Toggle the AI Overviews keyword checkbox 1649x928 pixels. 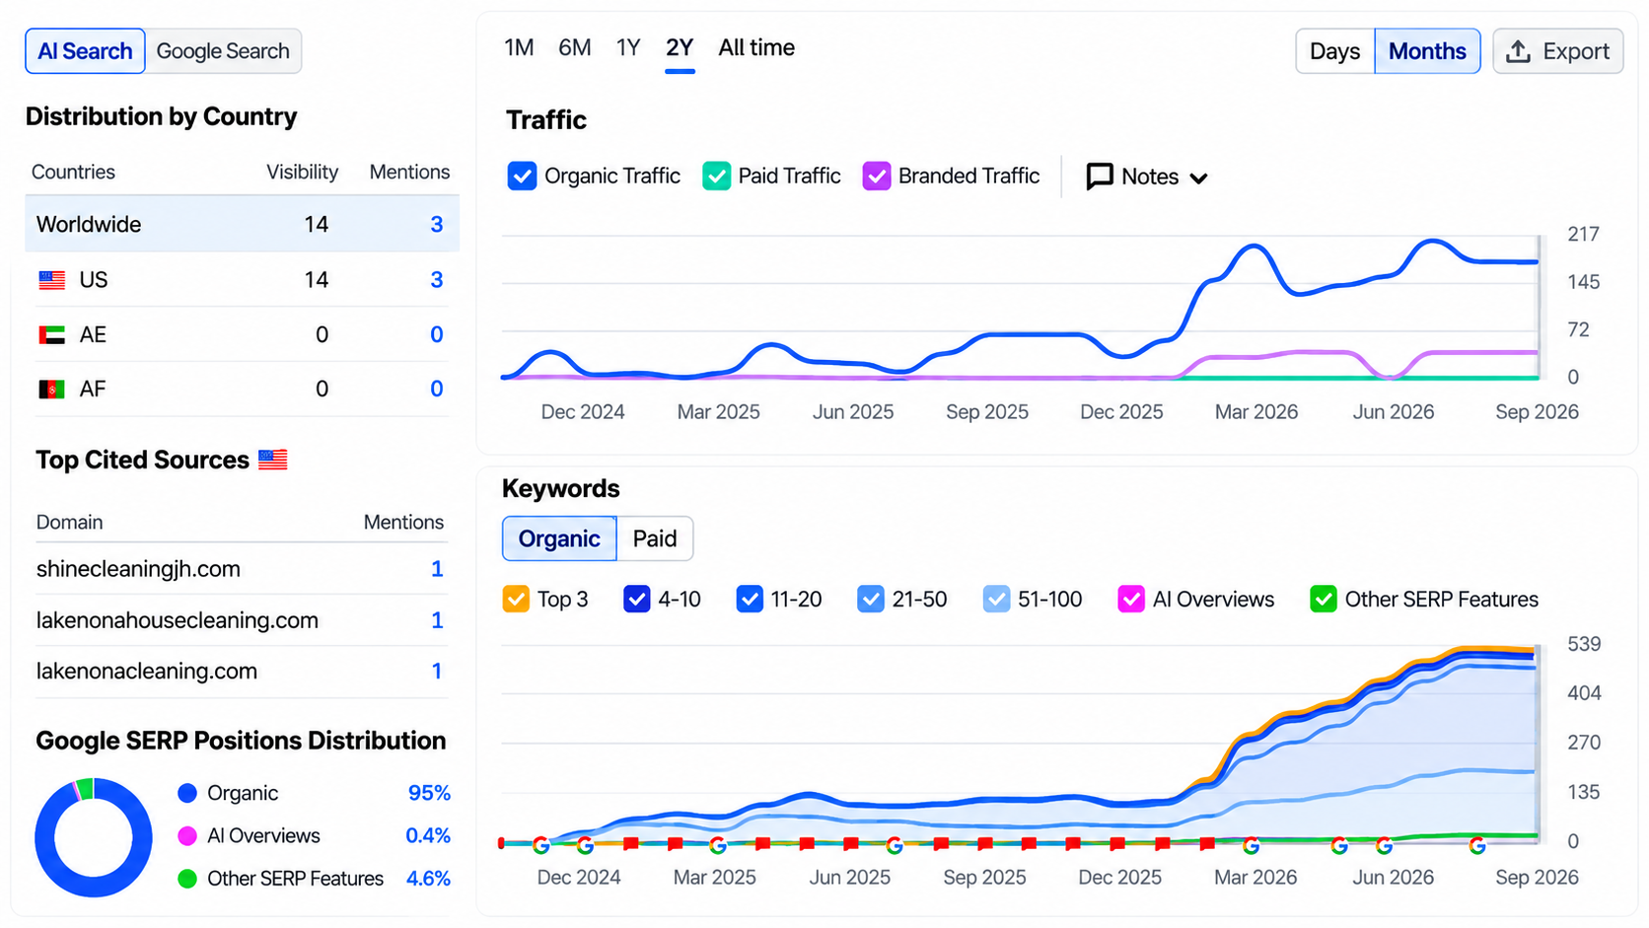1131,599
